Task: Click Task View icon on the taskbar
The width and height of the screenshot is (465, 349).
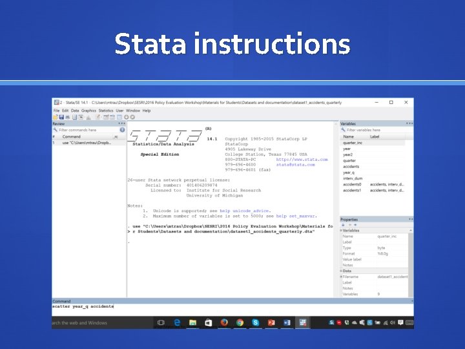Action: coord(161,323)
